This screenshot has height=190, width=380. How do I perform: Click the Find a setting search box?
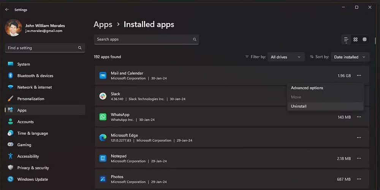point(45,48)
